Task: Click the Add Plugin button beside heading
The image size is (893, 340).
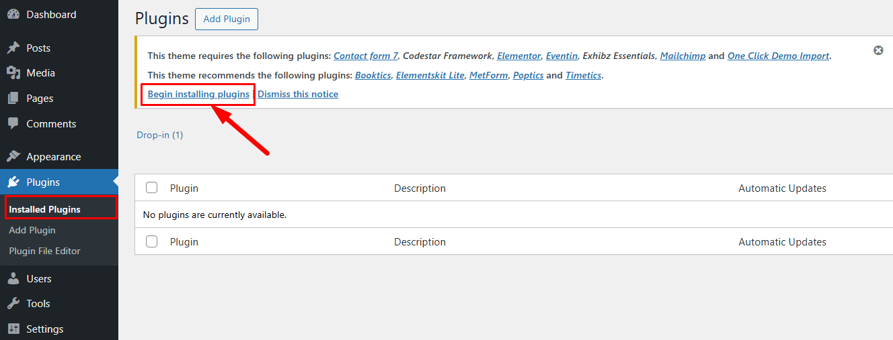Action: [x=226, y=19]
